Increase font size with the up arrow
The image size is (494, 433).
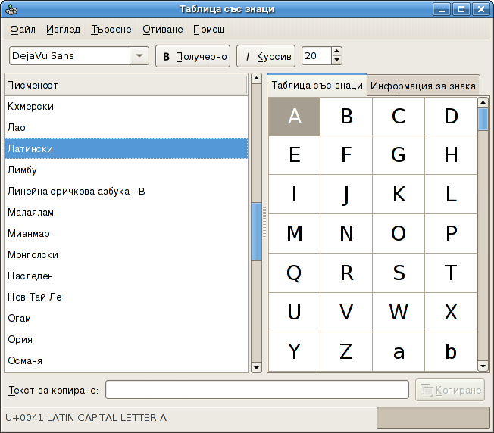pos(336,51)
